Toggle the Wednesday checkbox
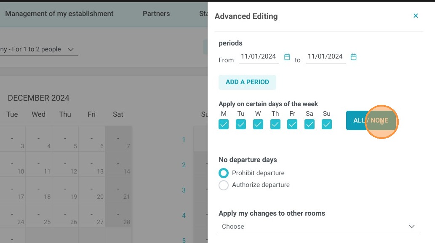 click(258, 124)
